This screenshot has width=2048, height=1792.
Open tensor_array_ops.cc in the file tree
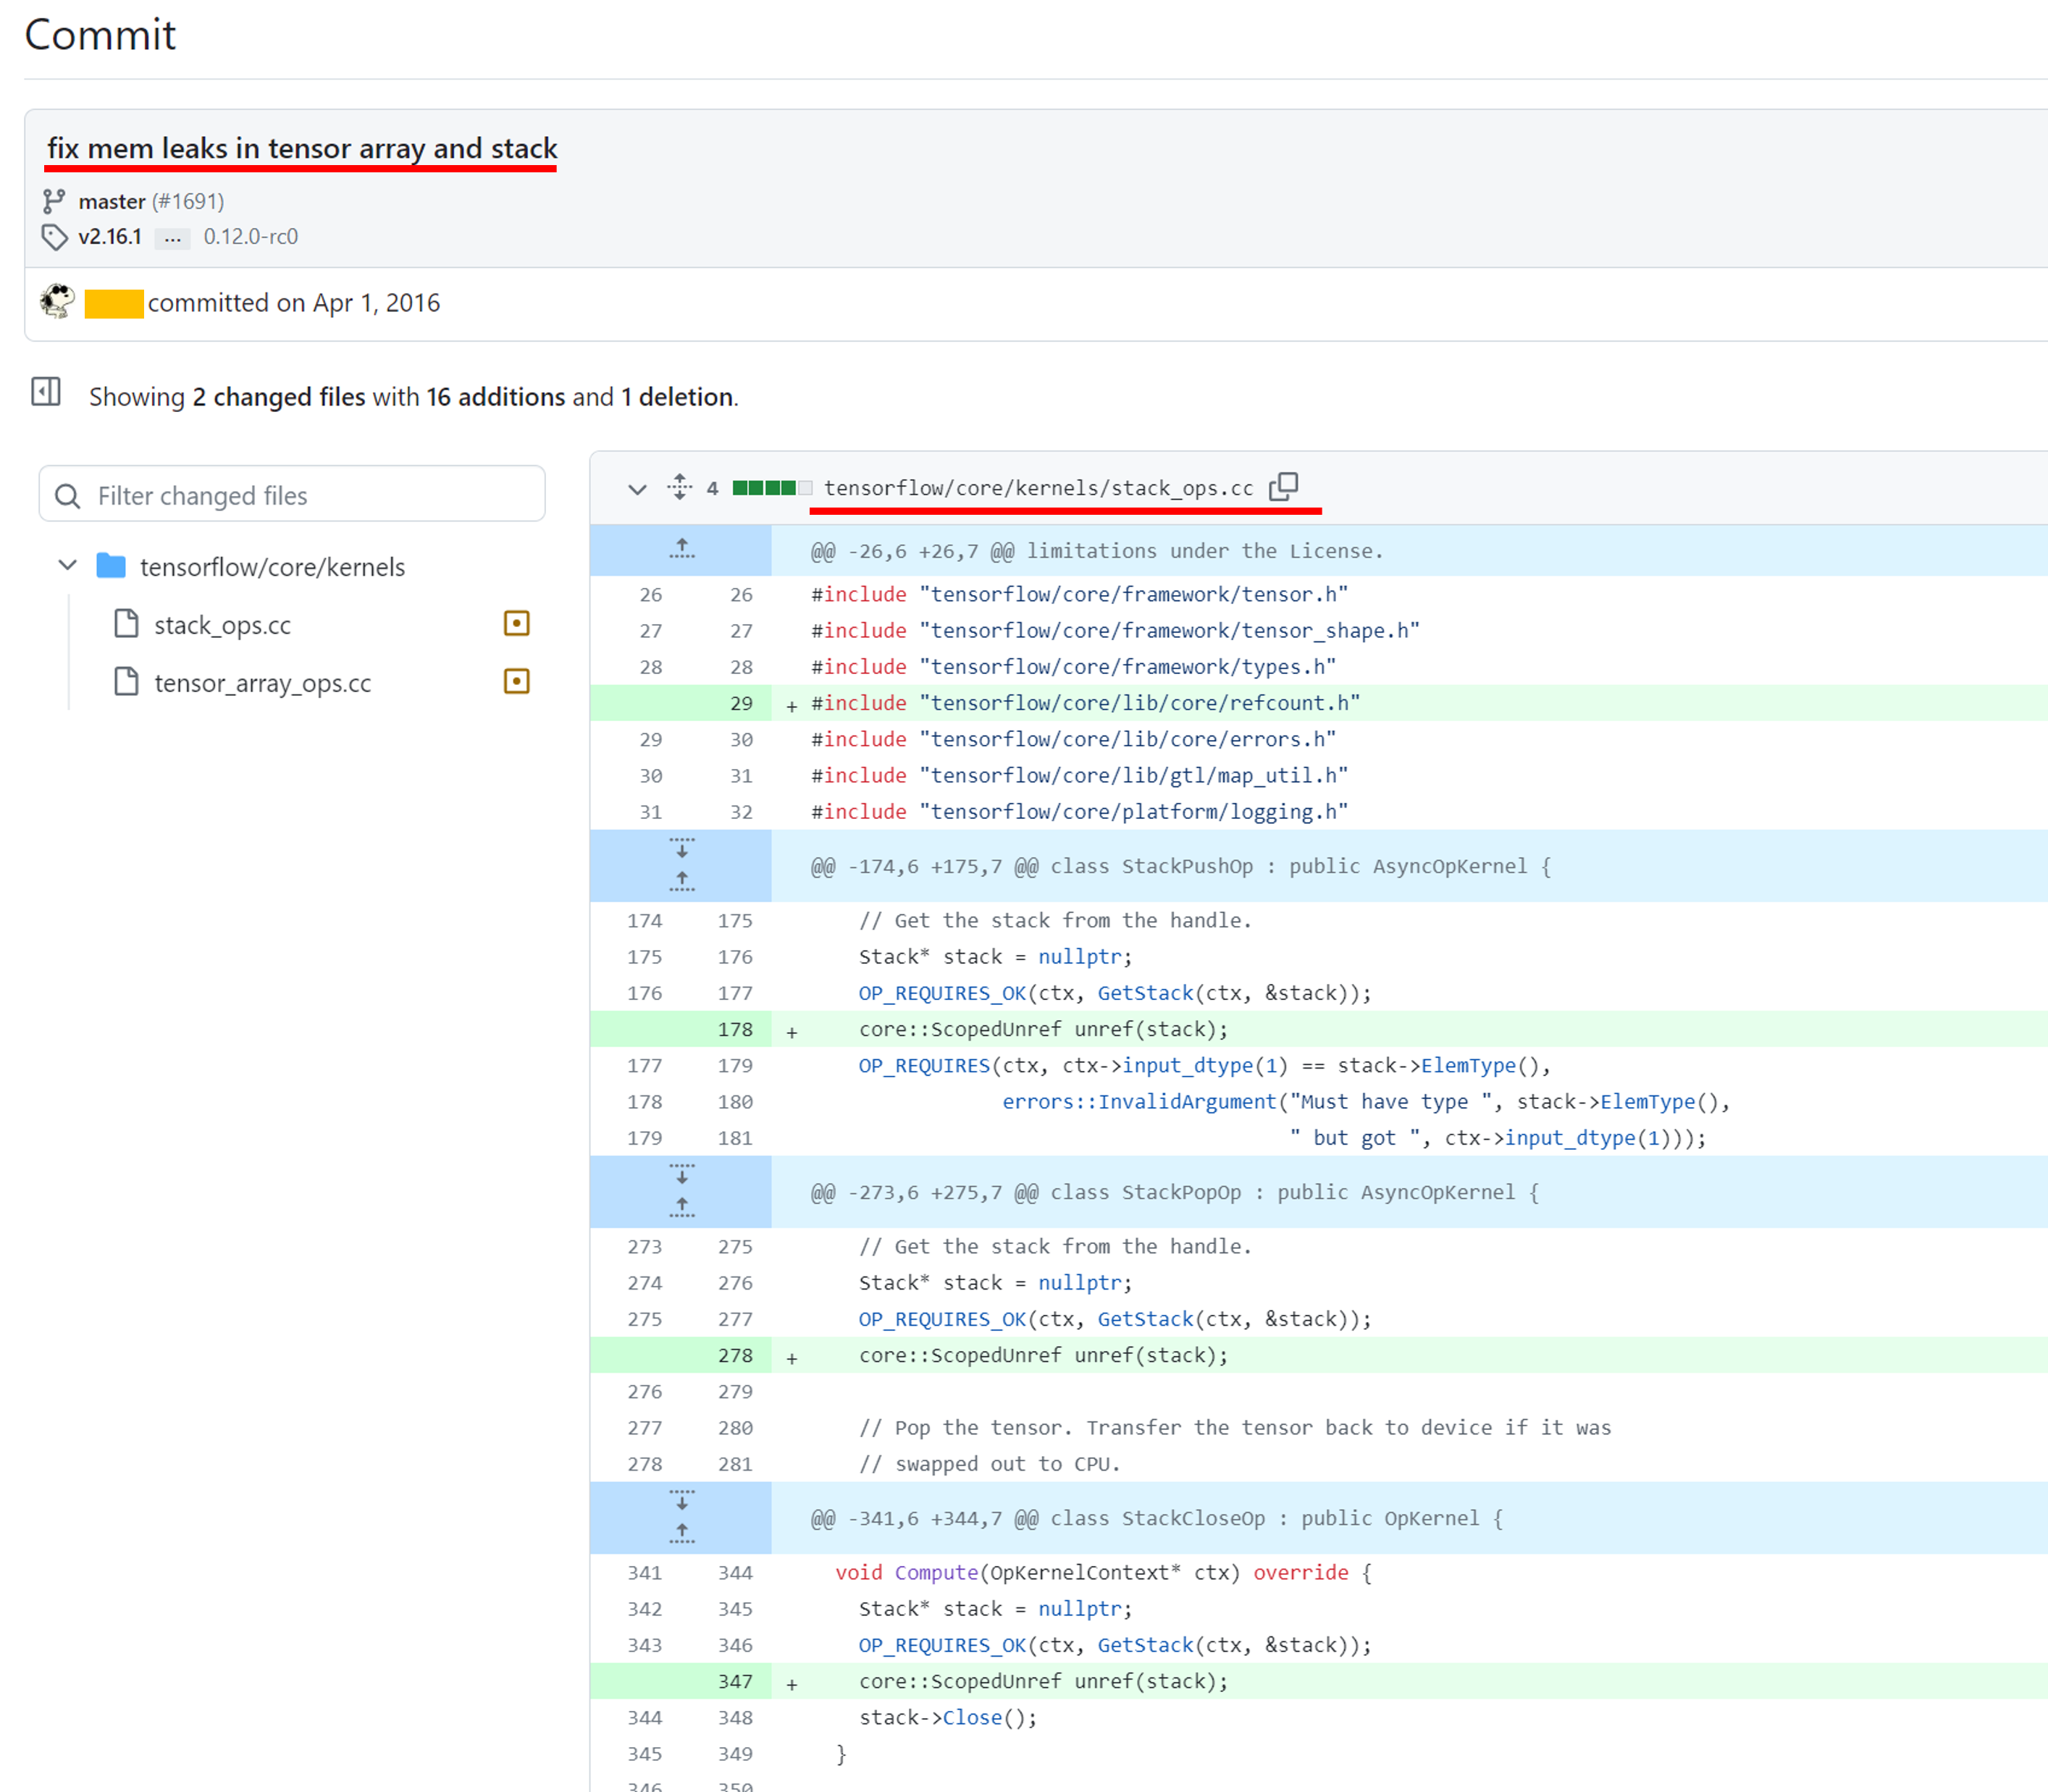(x=262, y=683)
